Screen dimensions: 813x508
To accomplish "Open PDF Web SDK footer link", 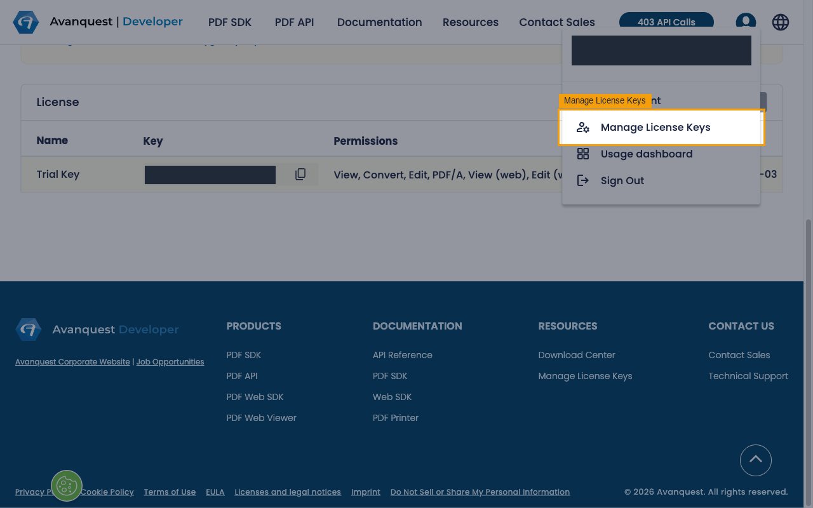I will 255,397.
